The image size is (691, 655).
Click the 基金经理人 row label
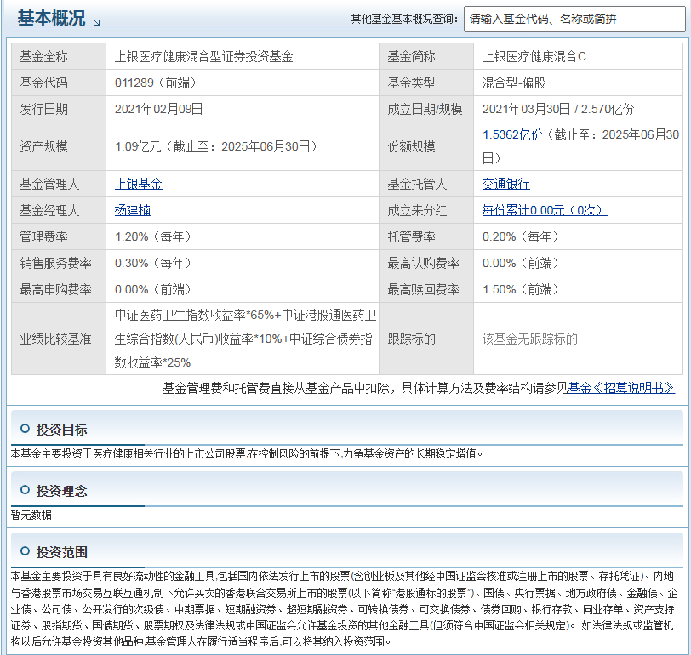coord(49,210)
